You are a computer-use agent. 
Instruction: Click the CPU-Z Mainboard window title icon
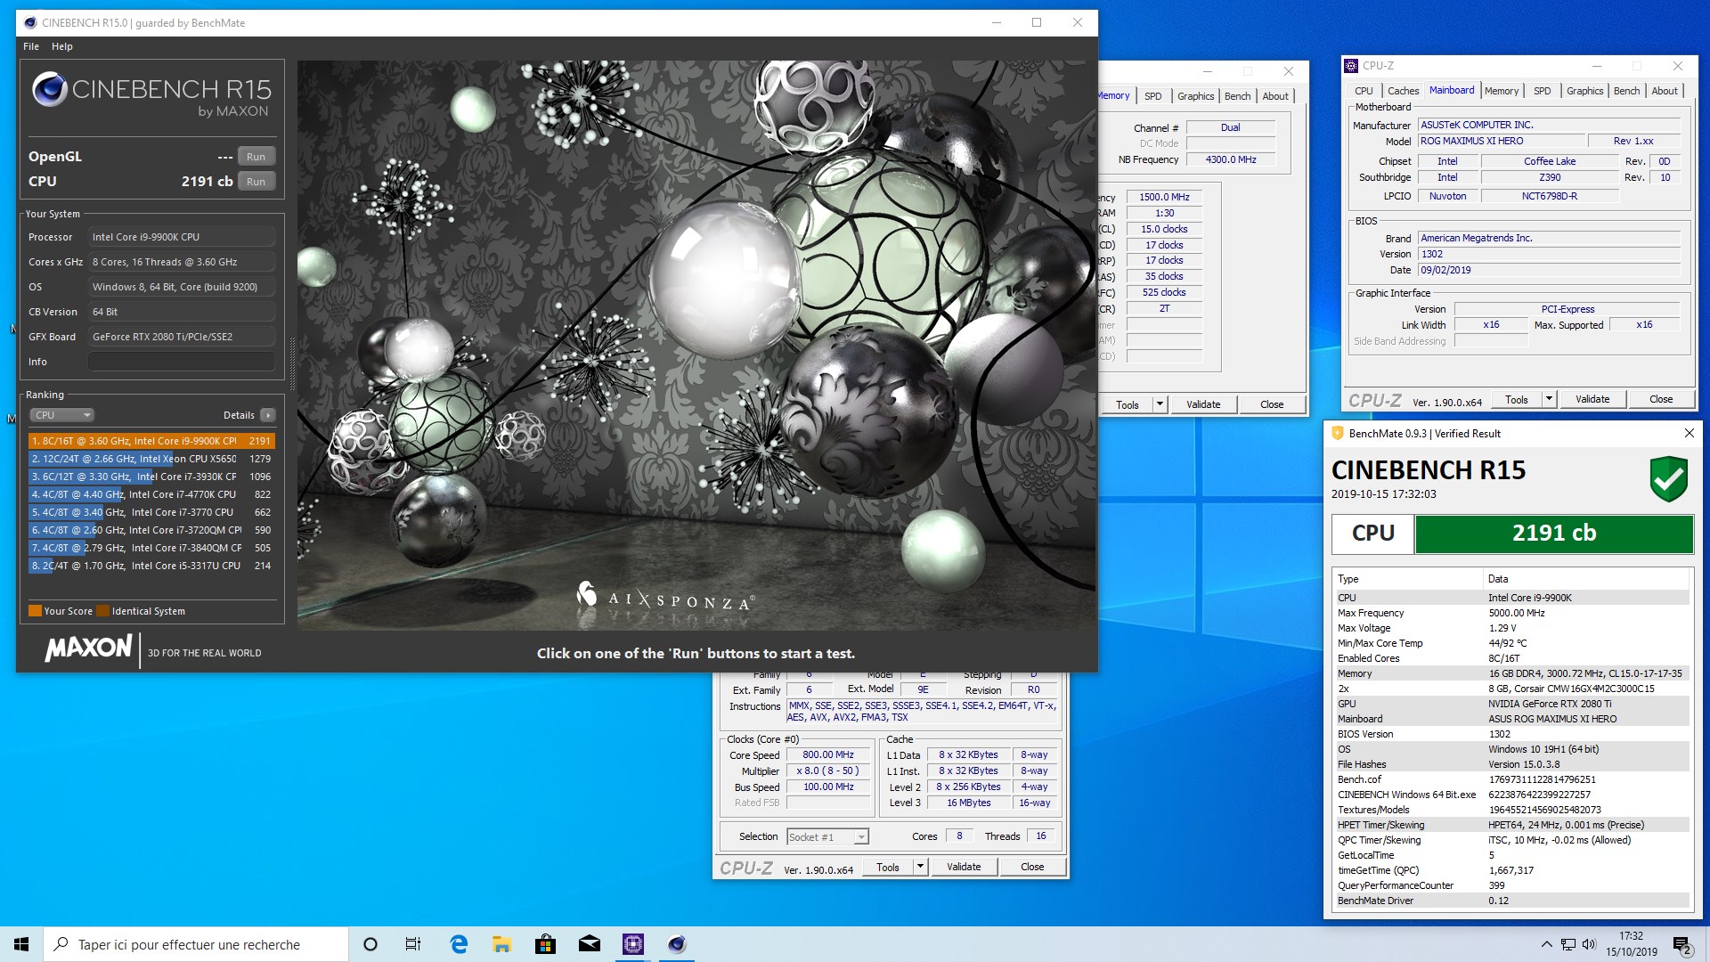coord(1351,66)
